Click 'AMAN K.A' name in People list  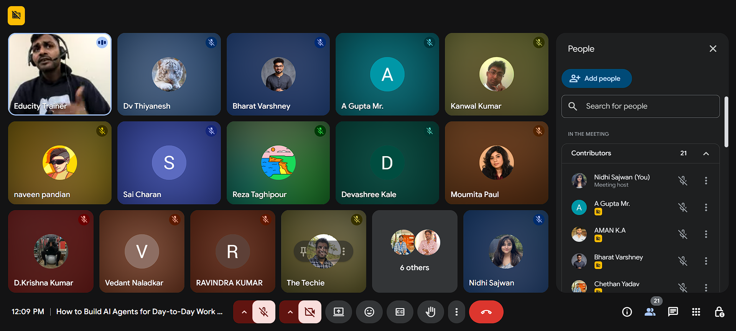pos(610,230)
